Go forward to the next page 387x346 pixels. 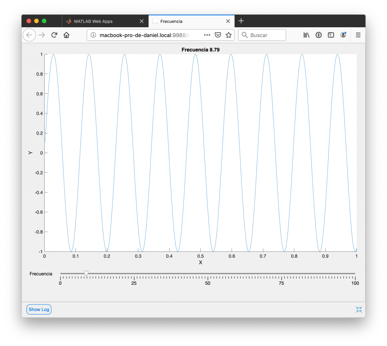[42, 35]
